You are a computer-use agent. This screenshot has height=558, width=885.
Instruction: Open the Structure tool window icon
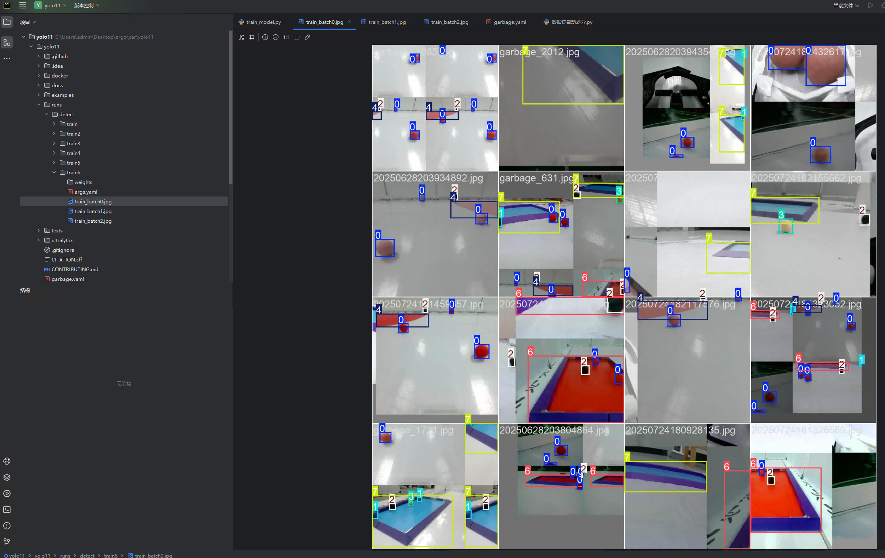[7, 42]
